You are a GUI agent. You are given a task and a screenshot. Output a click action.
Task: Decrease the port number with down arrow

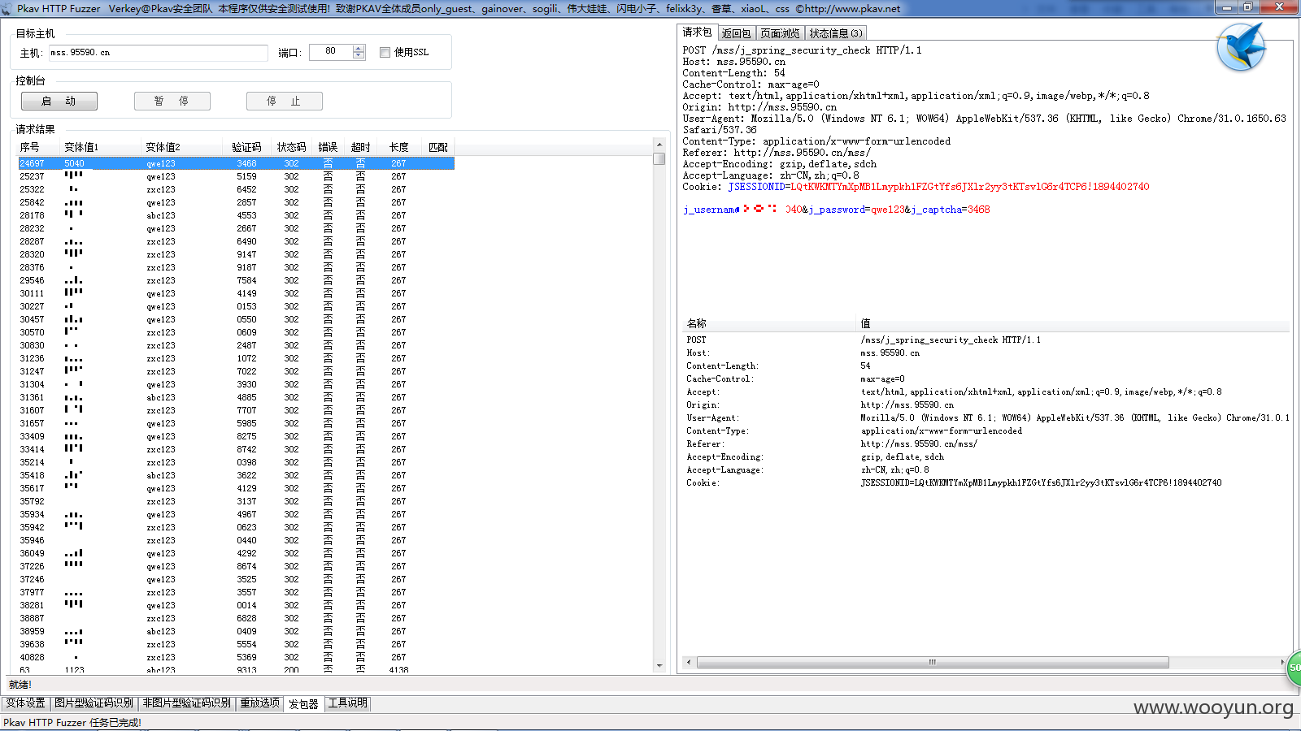359,56
